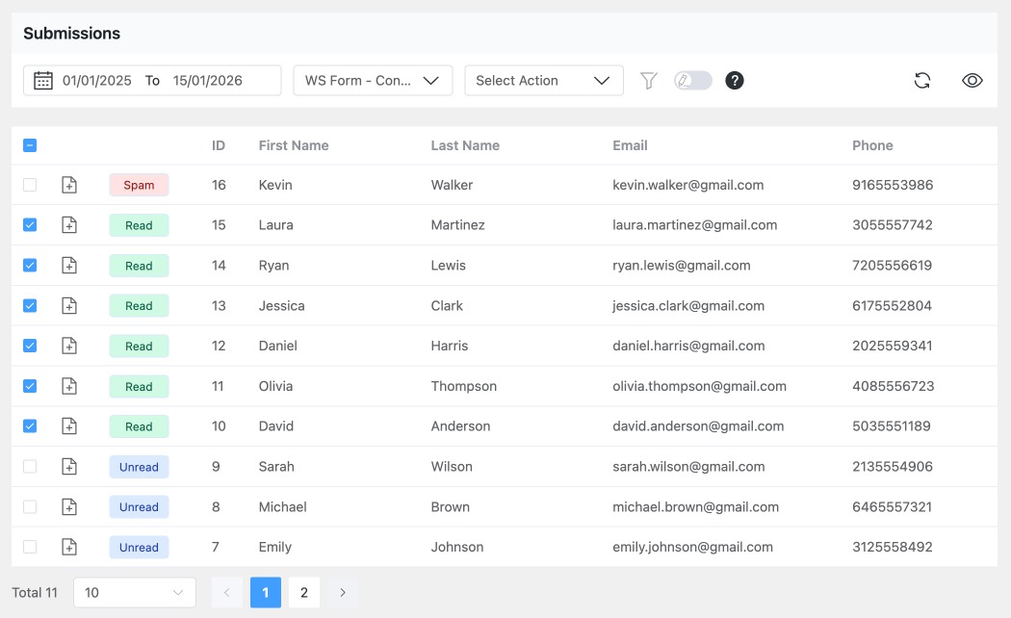Open the file icon for Sarah Wilson's submission
Viewport: 1011px width, 618px height.
68,466
